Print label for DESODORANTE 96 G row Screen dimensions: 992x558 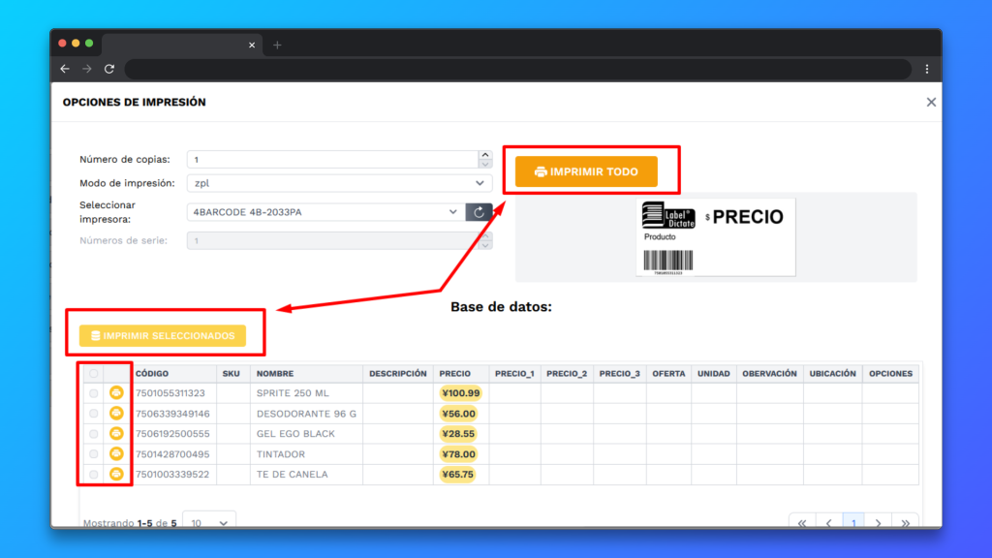tap(116, 413)
